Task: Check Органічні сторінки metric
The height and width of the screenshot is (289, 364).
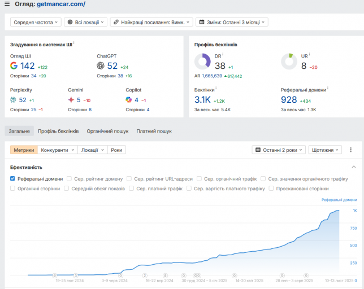Action: click(x=12, y=188)
